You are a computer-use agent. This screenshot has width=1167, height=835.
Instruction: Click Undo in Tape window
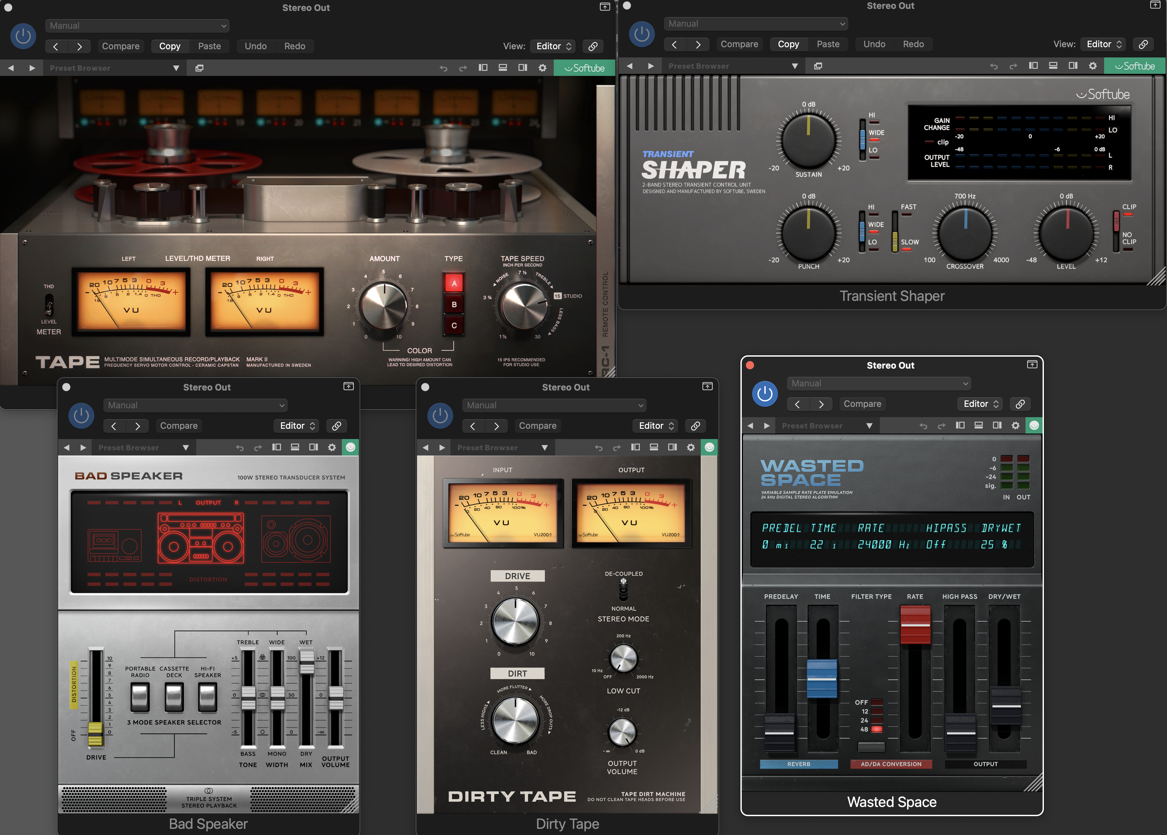(255, 46)
